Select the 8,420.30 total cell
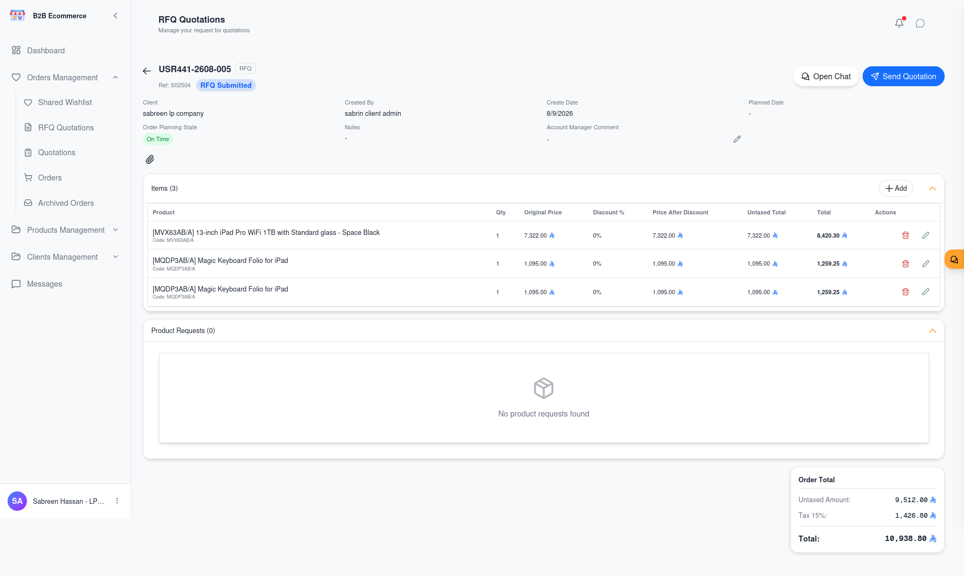The height and width of the screenshot is (576, 964). (832, 235)
